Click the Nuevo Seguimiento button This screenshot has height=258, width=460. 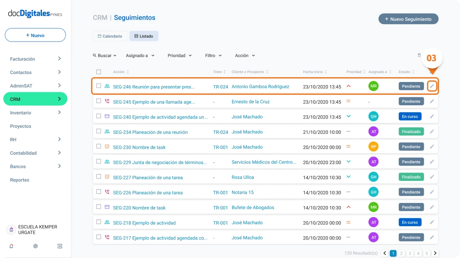(408, 19)
